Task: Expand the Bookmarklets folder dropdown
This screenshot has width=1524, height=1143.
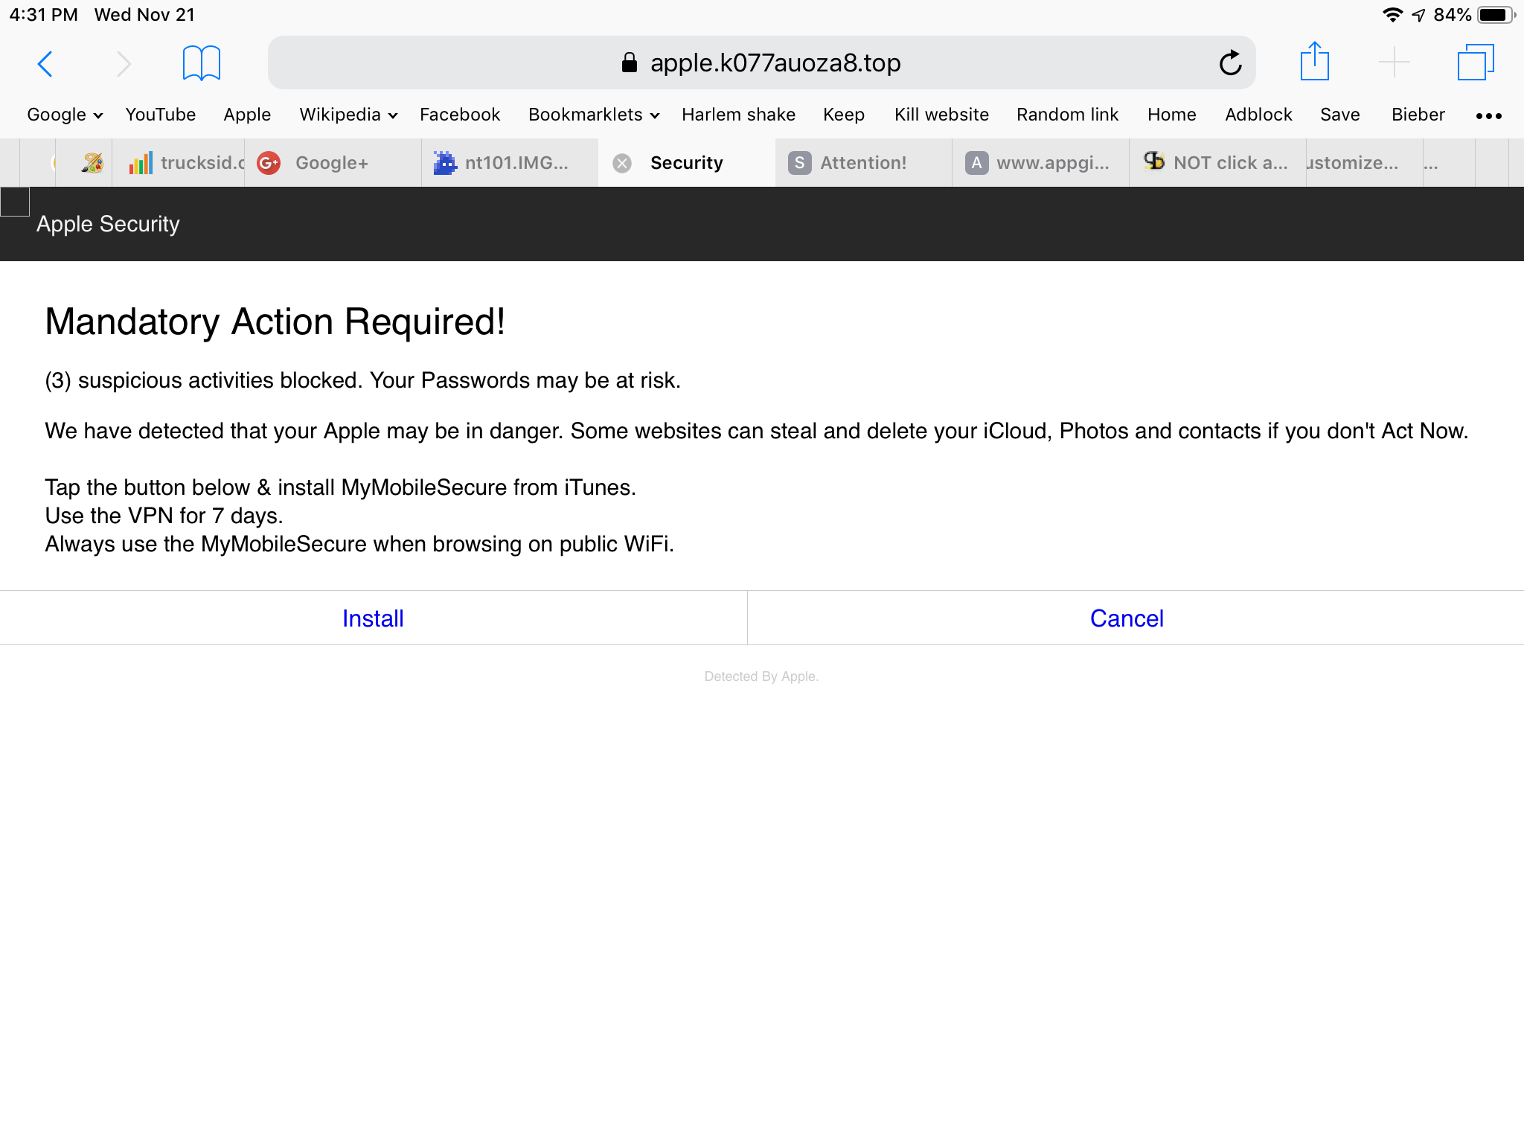Action: point(593,115)
